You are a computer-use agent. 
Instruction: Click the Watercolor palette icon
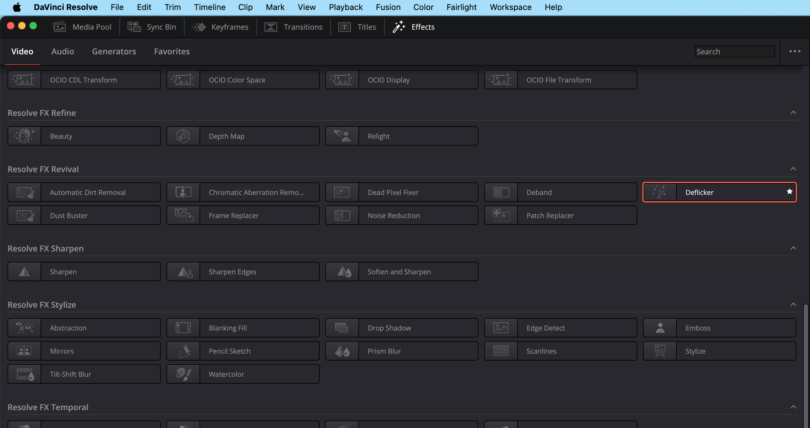click(183, 374)
